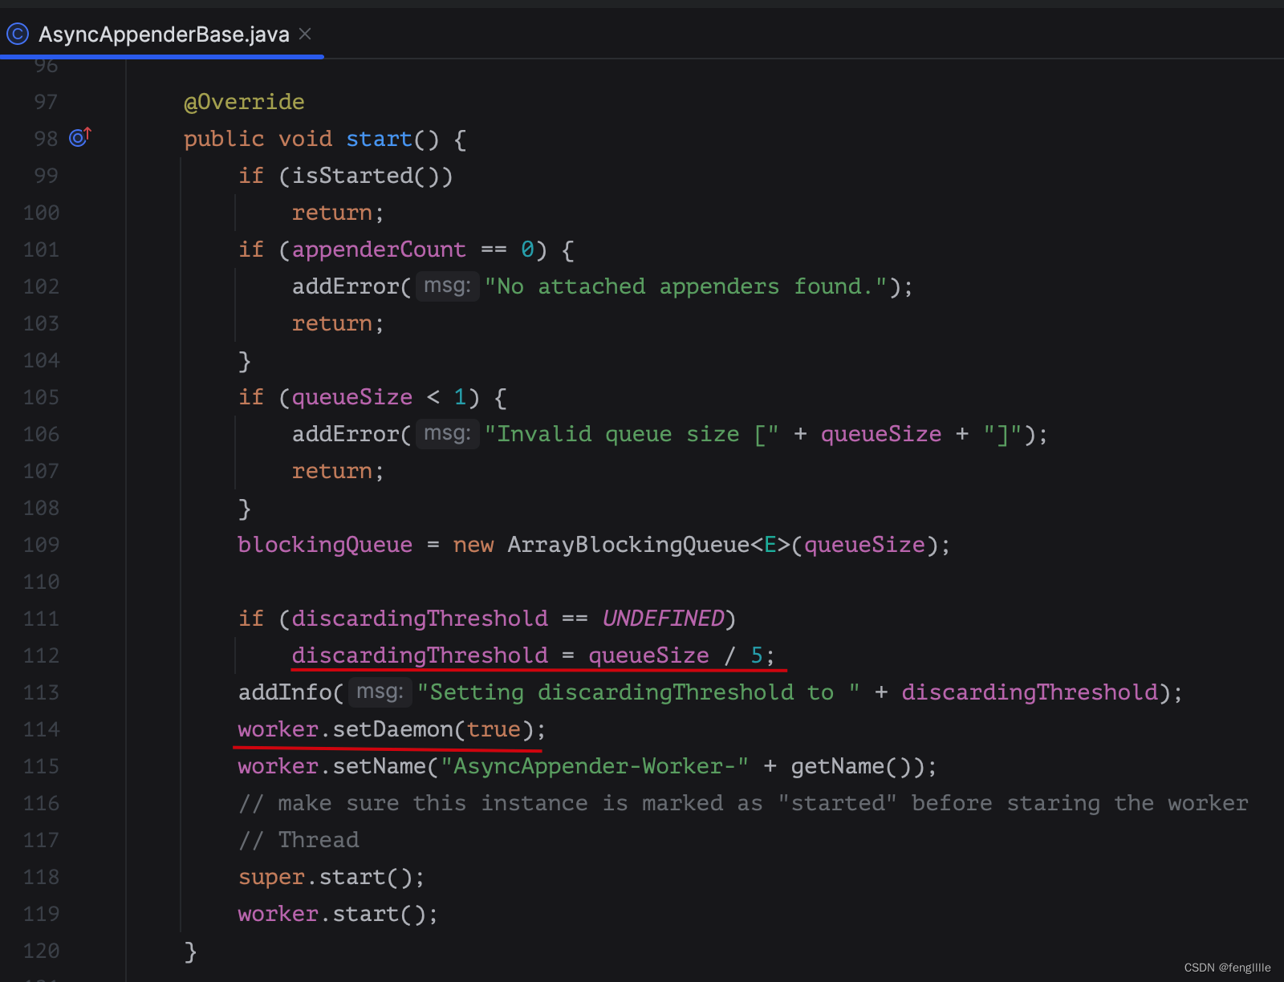Viewport: 1284px width, 982px height.
Task: Click the "// Thread" comment on line 117
Action: click(299, 840)
